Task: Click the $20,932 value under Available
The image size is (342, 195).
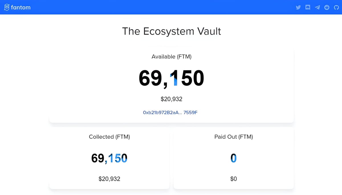Action: coord(171,99)
